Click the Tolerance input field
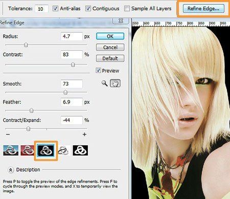230x199 pixels. click(x=41, y=9)
